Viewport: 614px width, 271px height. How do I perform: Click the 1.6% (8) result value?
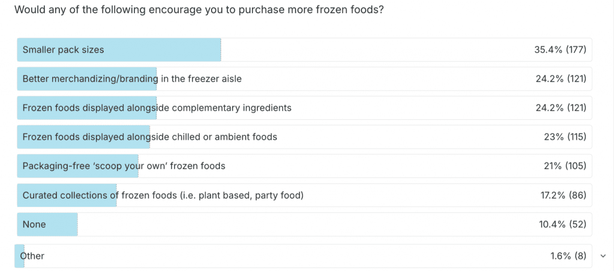click(568, 256)
